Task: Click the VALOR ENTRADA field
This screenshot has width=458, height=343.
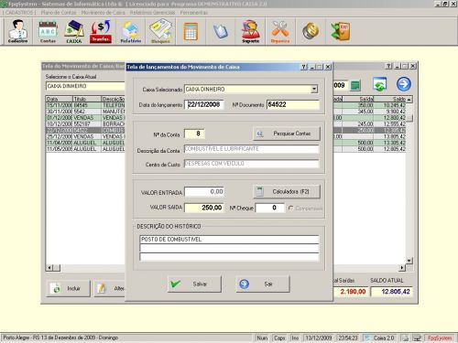Action: (x=204, y=192)
